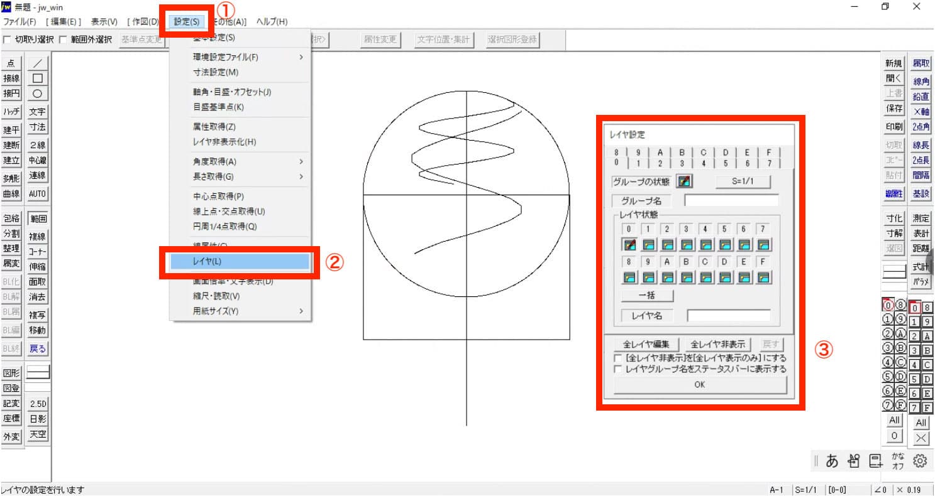This screenshot has height=496, width=935.
Task: Expand 角度取得(A) submenu
Action: 240,161
